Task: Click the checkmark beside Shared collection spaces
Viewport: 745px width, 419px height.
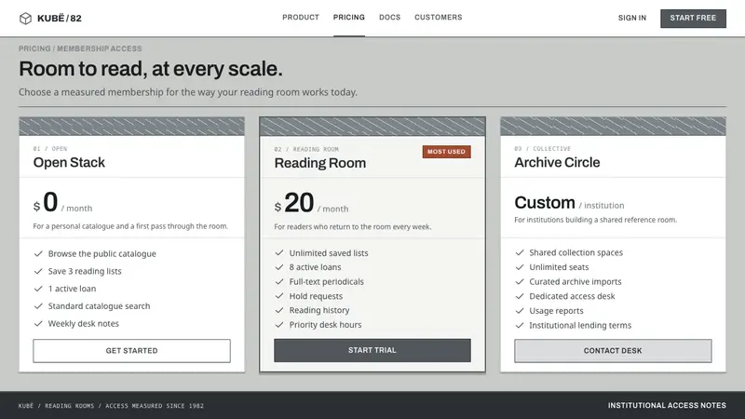Action: (x=520, y=252)
